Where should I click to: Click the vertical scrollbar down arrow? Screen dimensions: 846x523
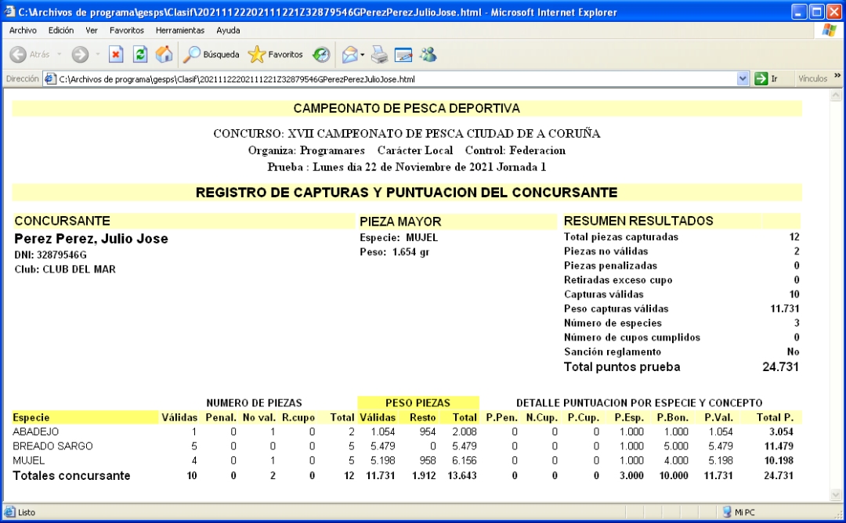836,495
